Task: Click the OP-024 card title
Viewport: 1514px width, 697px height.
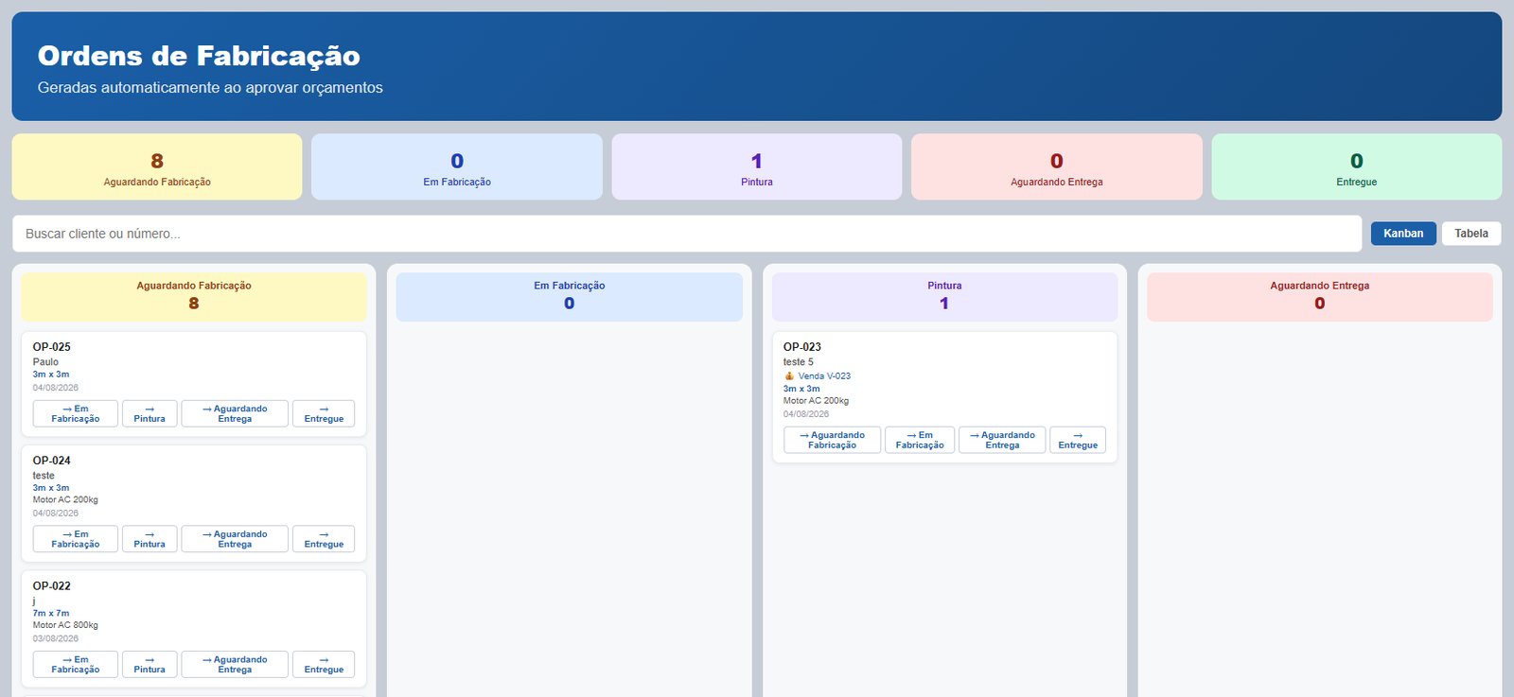Action: [x=52, y=461]
